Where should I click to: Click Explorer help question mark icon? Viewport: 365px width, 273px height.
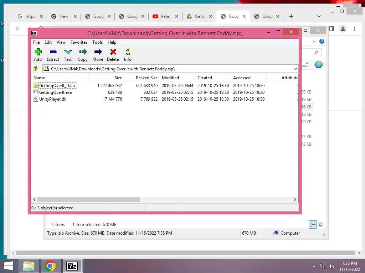pos(322,41)
